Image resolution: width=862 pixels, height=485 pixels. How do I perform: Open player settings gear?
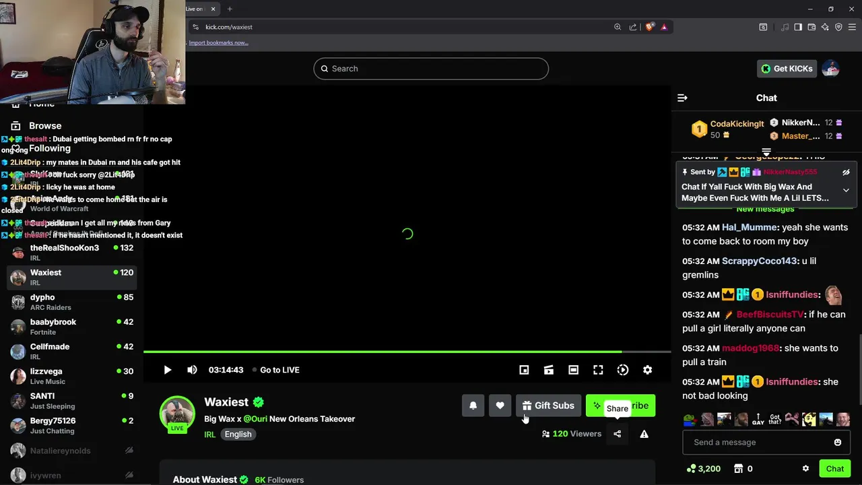pyautogui.click(x=647, y=370)
